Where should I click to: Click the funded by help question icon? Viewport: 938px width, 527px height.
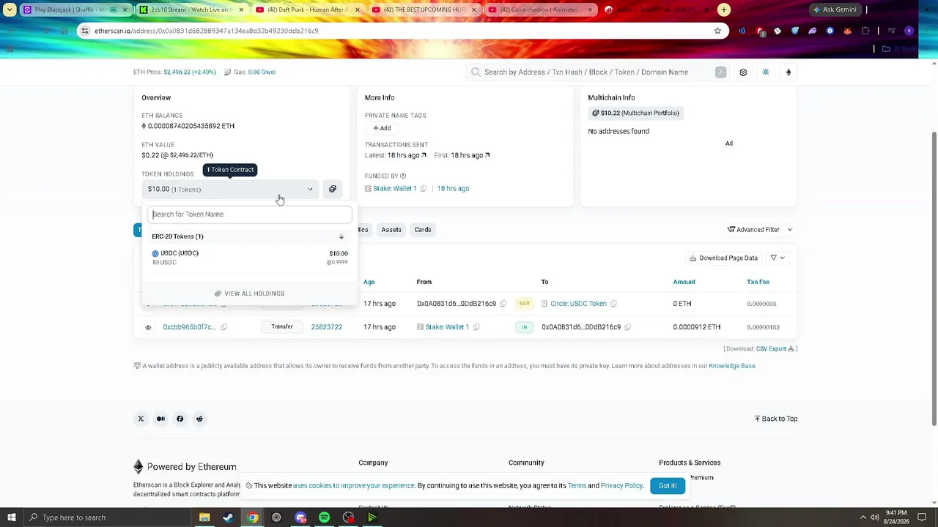[403, 176]
